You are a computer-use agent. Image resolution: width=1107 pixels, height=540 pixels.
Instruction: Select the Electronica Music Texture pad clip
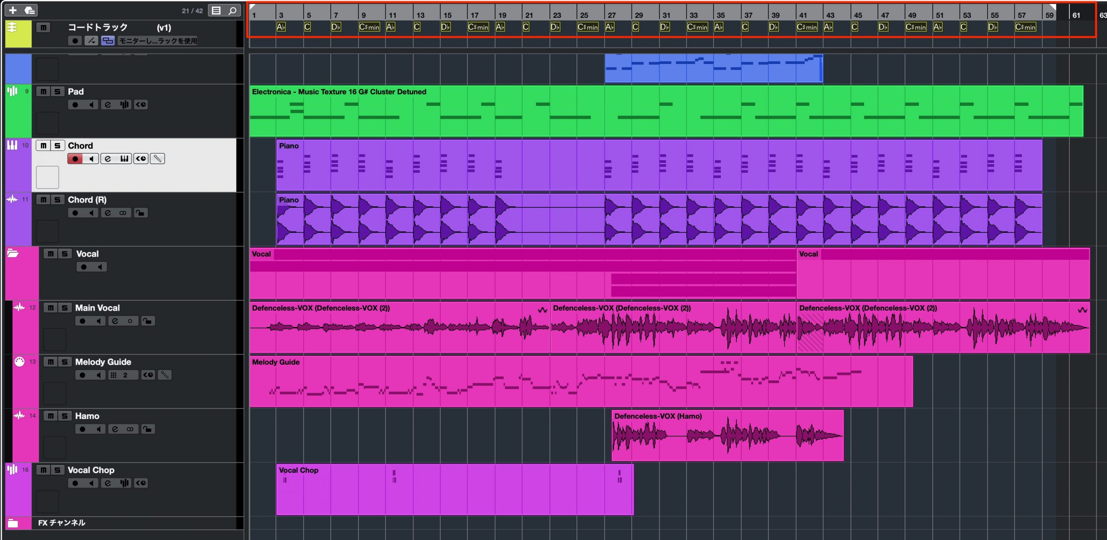(x=666, y=111)
